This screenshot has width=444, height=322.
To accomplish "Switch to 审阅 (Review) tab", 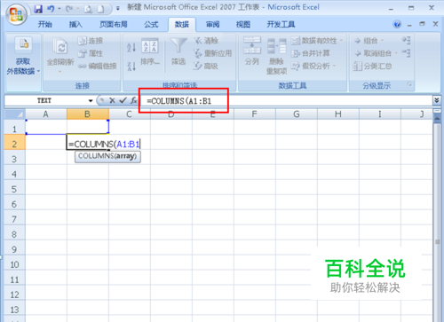I will [212, 24].
